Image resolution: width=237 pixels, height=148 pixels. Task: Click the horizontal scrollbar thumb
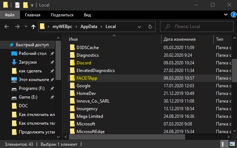(127, 137)
